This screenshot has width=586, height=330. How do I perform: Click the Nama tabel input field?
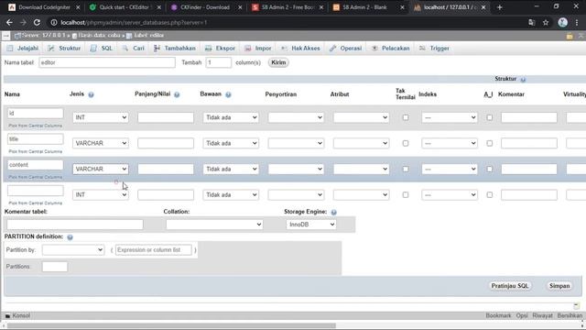point(107,62)
